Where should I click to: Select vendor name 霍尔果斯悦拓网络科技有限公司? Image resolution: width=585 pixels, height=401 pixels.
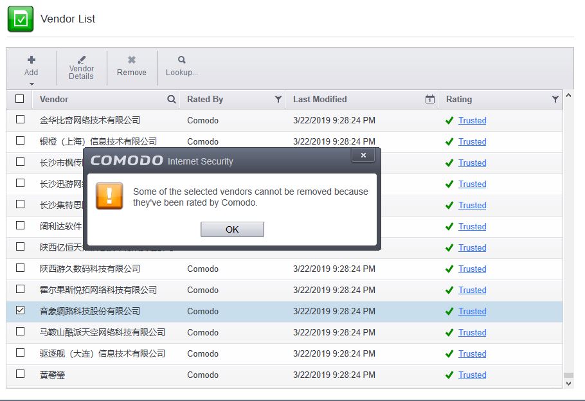point(98,290)
